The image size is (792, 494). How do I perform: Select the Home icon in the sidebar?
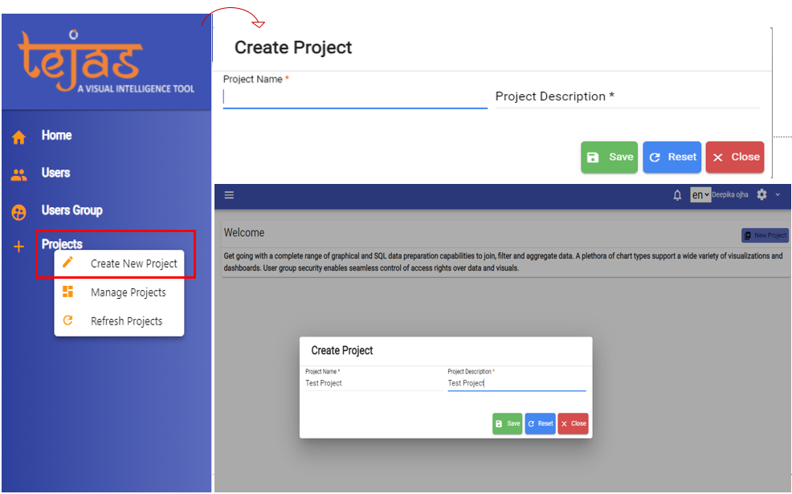[x=18, y=135]
